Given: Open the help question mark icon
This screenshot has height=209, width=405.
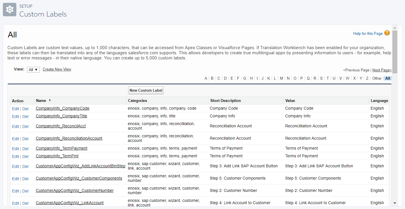Looking at the screenshot, I should [387, 33].
